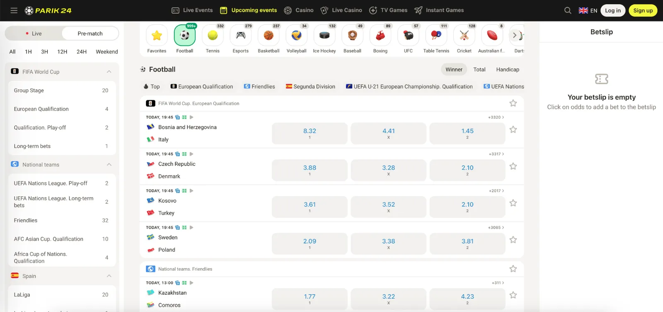The image size is (663, 312).
Task: Select the Table Tennis sport icon
Action: tap(436, 36)
